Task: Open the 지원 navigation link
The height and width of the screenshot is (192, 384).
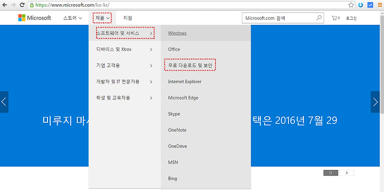Action: pos(127,18)
